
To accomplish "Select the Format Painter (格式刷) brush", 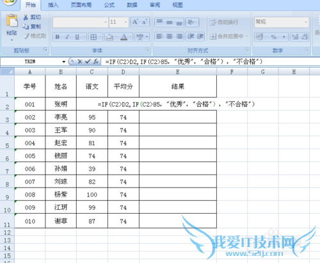I will pyautogui.click(x=26, y=36).
